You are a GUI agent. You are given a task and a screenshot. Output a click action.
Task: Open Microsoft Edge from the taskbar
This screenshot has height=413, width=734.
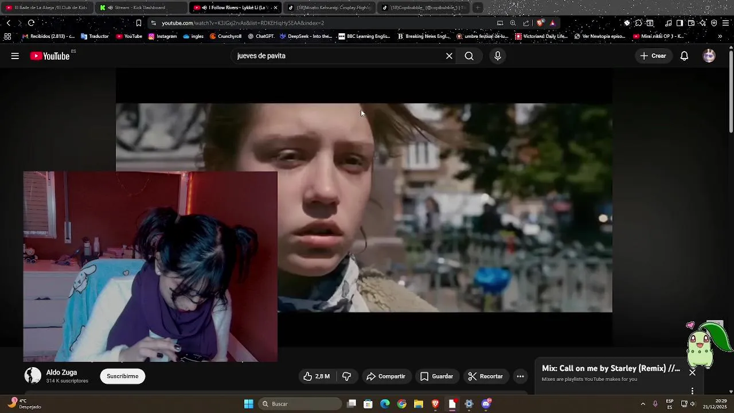385,404
